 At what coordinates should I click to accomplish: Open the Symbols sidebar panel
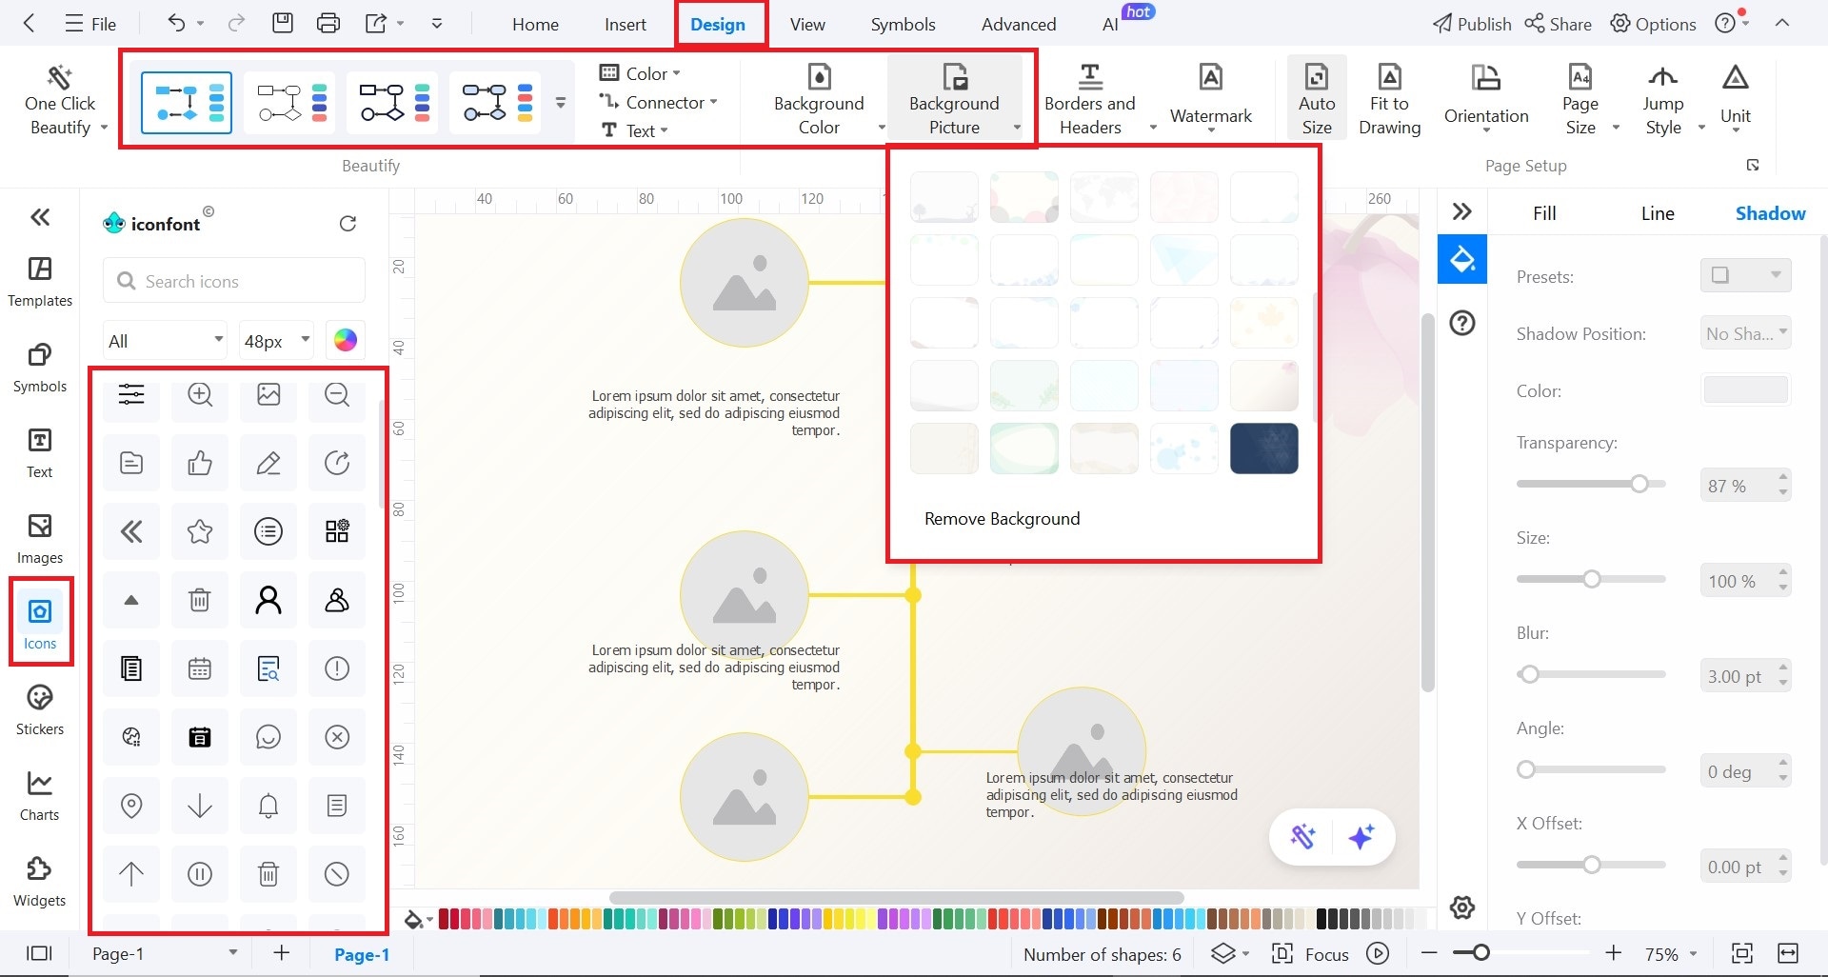coord(40,368)
